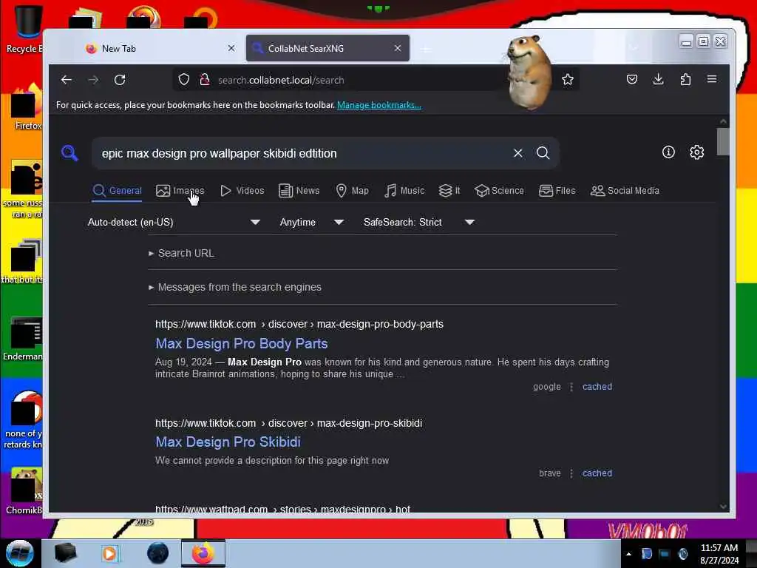Click the tiktok max-design-pro-skibidi URL text

[289, 423]
